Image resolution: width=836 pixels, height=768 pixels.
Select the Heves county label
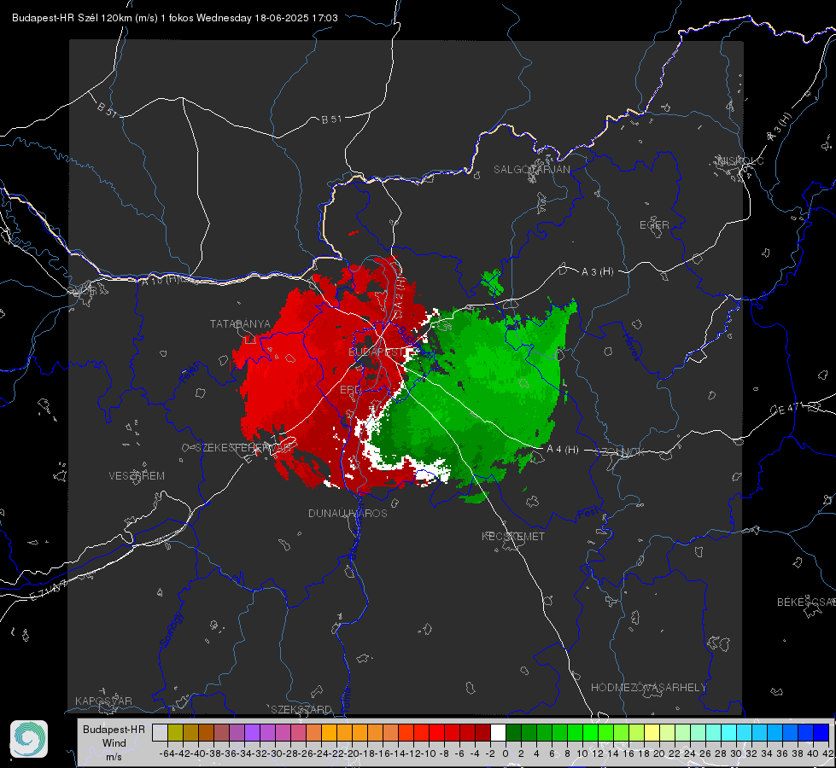pos(631,346)
